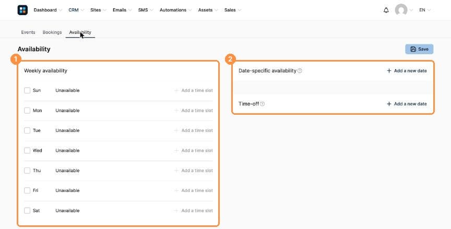Click the Weekly availability heading
This screenshot has width=451, height=229.
[x=45, y=71]
